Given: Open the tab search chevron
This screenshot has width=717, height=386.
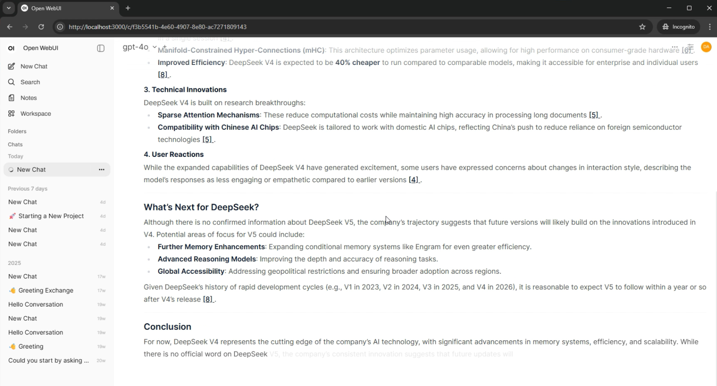Looking at the screenshot, I should click(8, 8).
